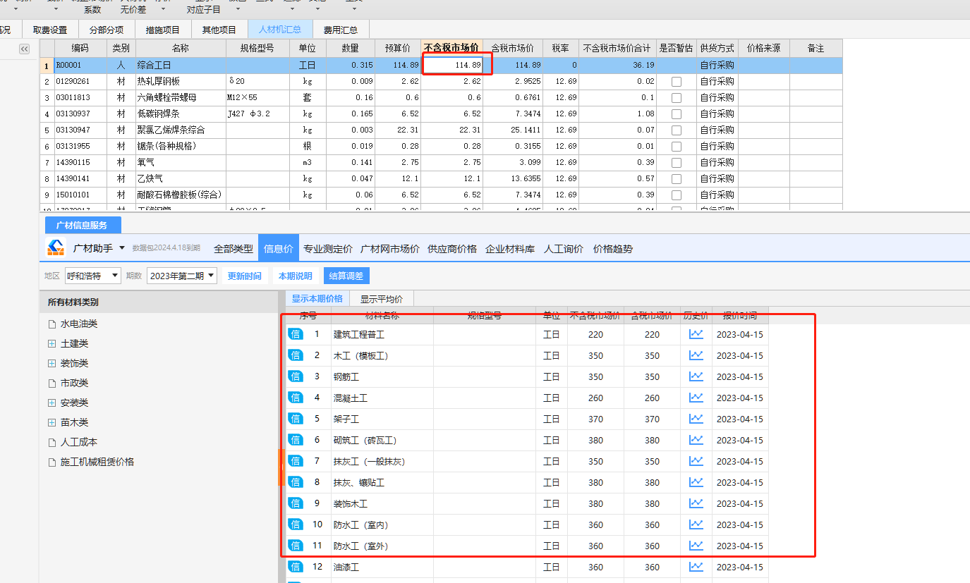
Task: Select the 市政类 category
Action: tap(74, 383)
